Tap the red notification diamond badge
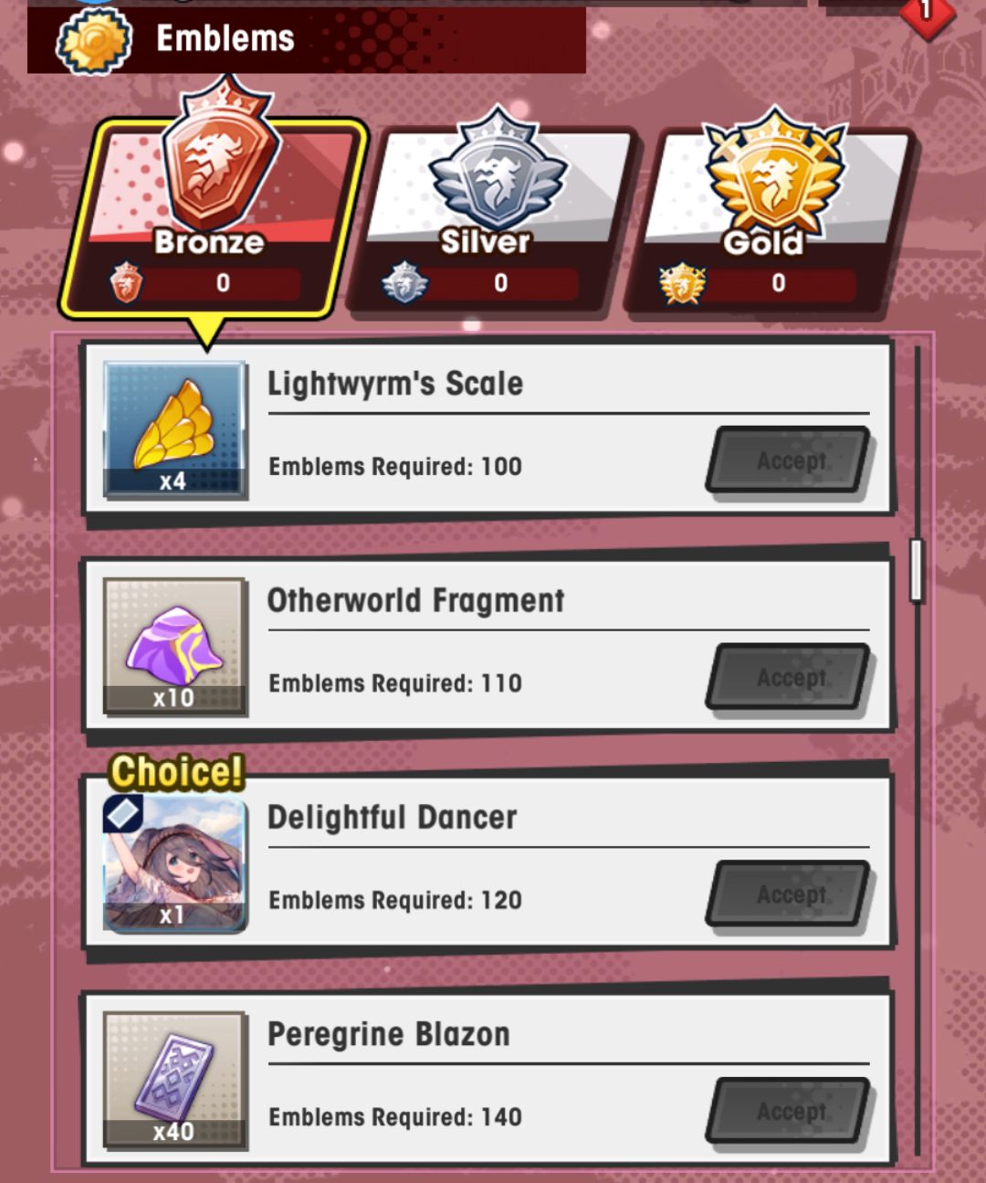 click(927, 14)
